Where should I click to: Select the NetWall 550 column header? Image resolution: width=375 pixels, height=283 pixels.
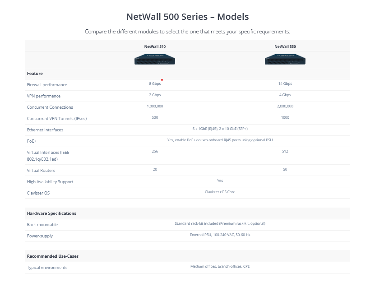pos(285,46)
